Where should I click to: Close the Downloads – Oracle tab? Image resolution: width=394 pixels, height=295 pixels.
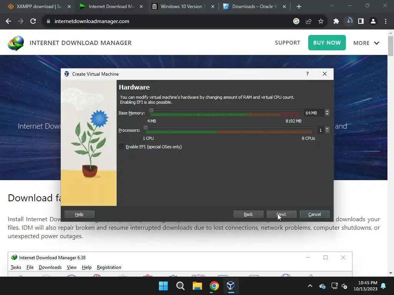coord(284,7)
